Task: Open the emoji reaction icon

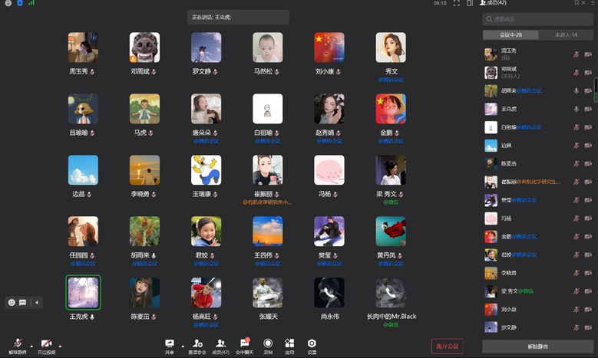Action: coord(12,302)
